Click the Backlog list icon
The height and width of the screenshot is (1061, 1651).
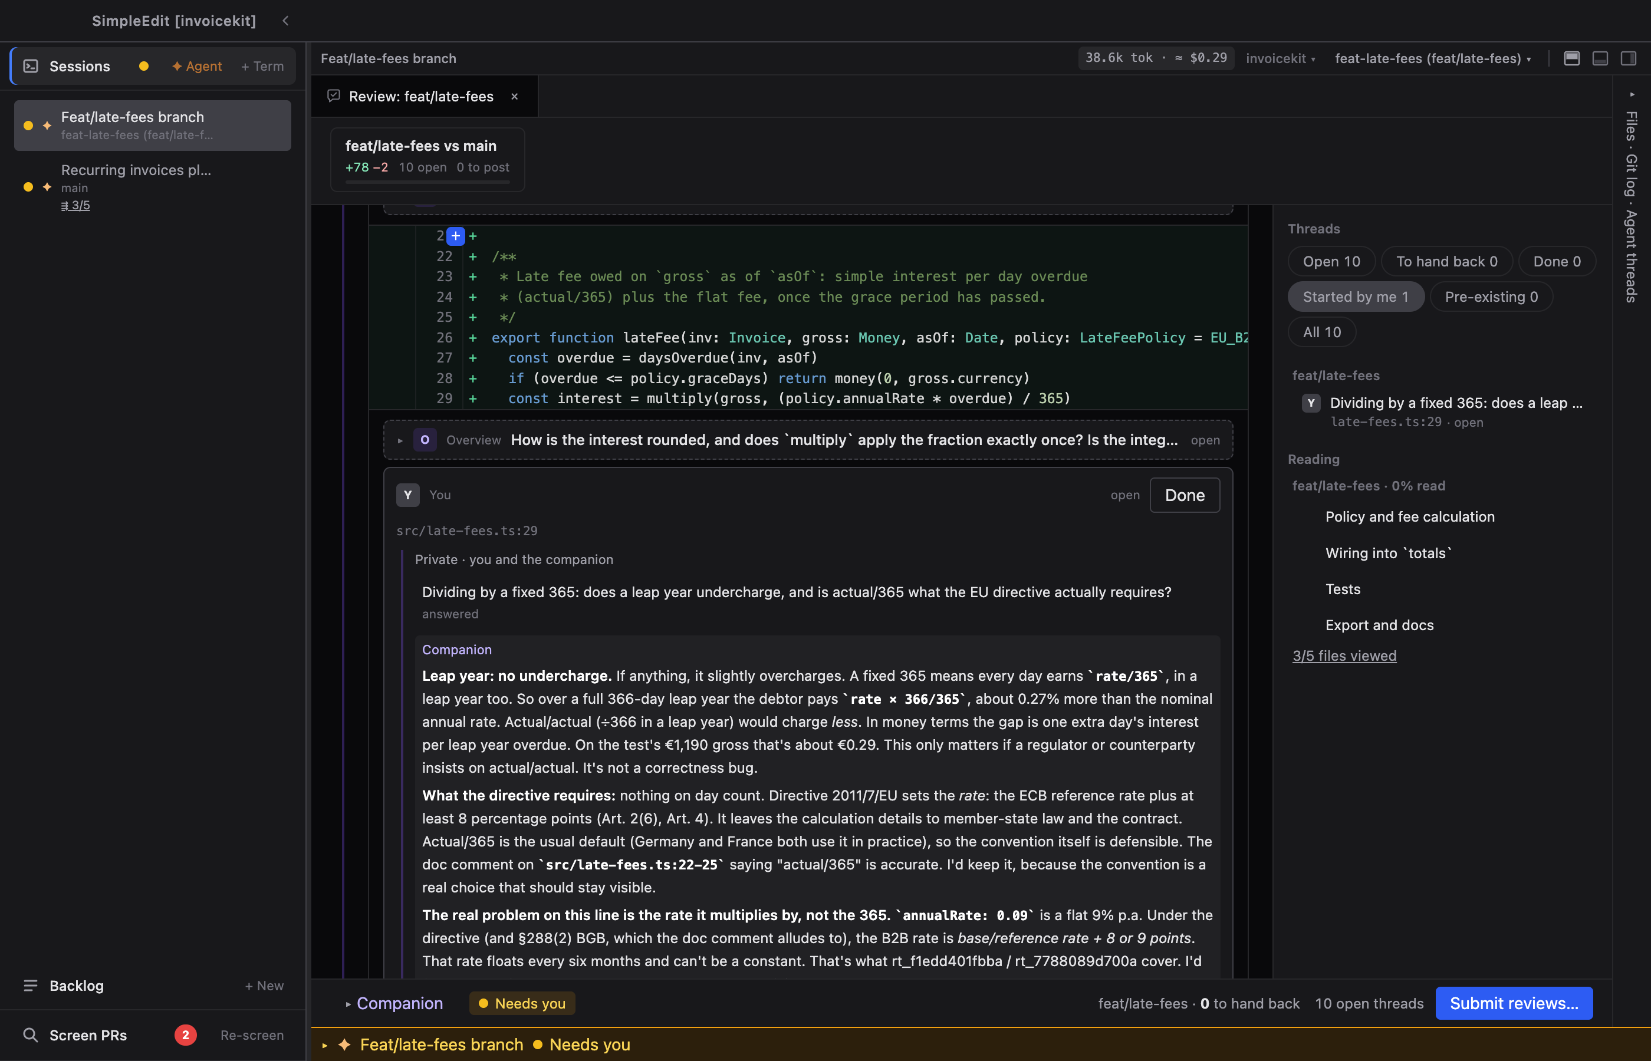[30, 986]
